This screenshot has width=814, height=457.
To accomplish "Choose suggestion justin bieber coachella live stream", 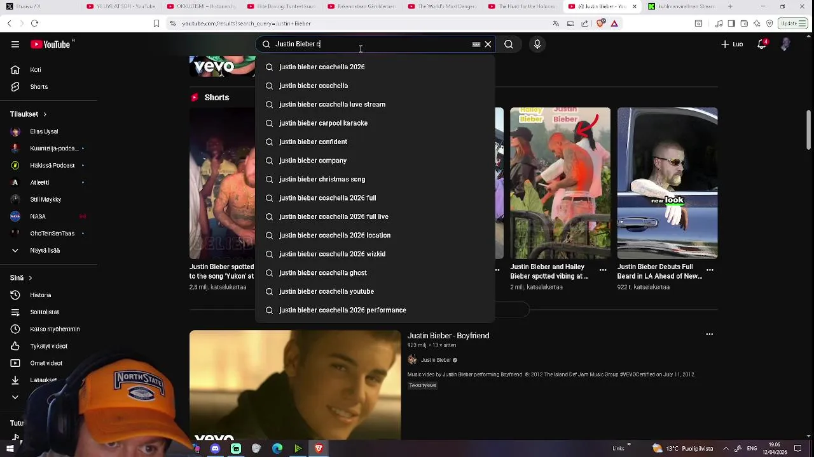I will pyautogui.click(x=375, y=104).
